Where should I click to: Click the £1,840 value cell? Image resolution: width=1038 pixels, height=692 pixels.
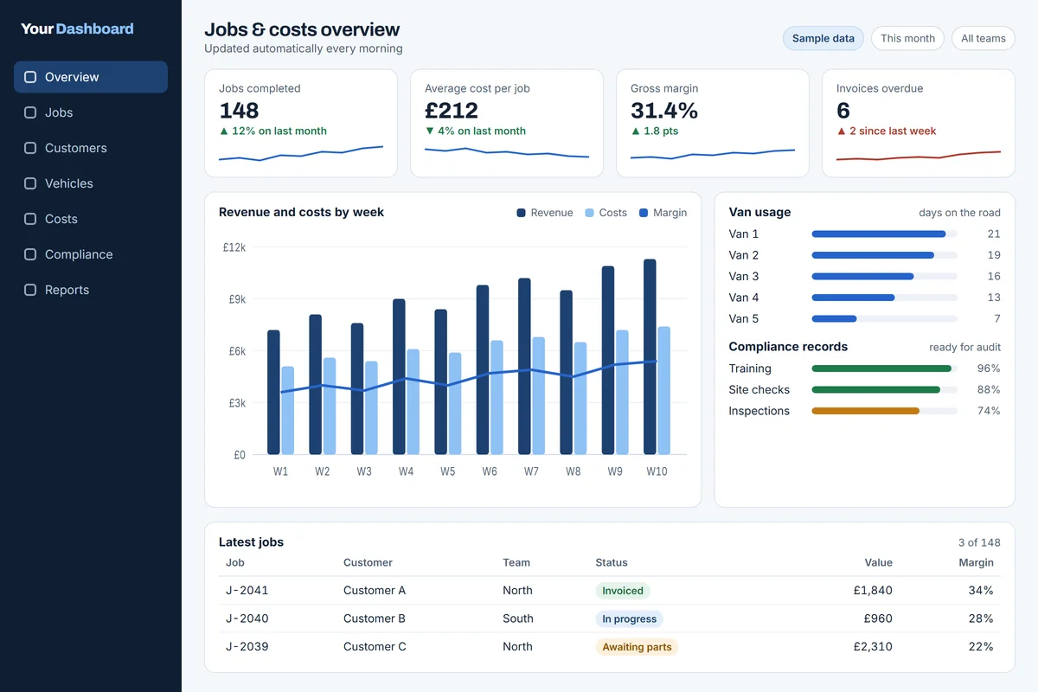pyautogui.click(x=873, y=591)
